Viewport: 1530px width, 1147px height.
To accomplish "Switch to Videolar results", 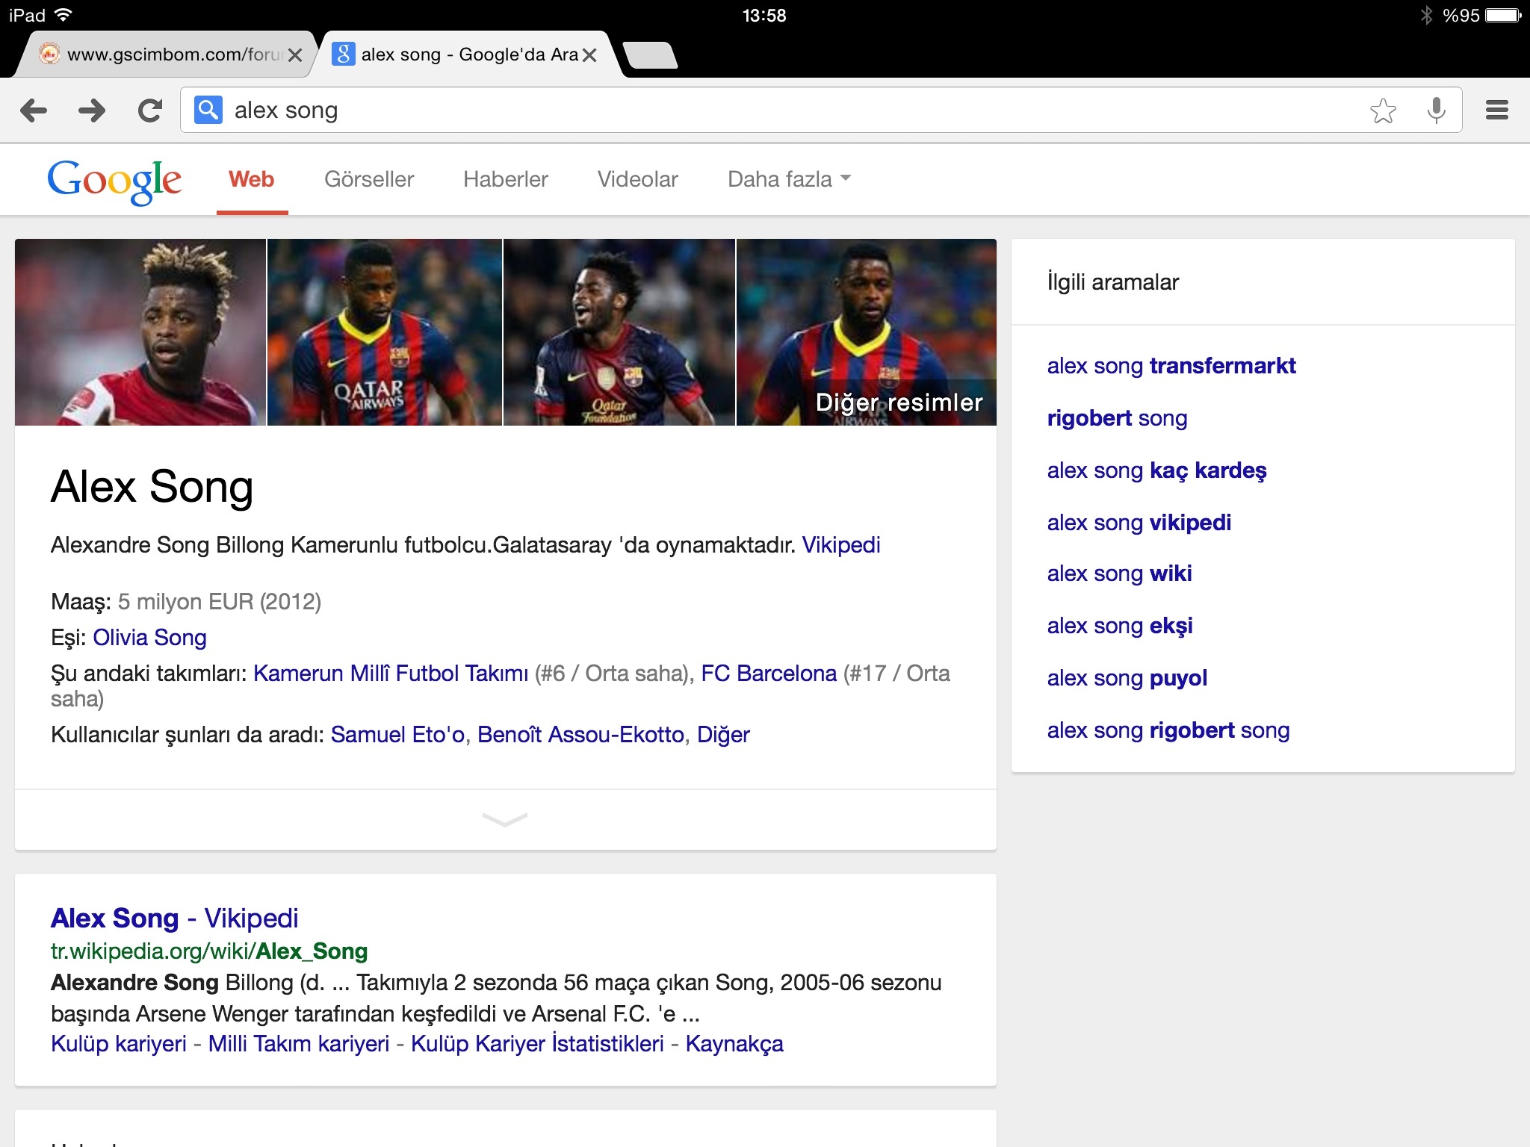I will (x=638, y=179).
